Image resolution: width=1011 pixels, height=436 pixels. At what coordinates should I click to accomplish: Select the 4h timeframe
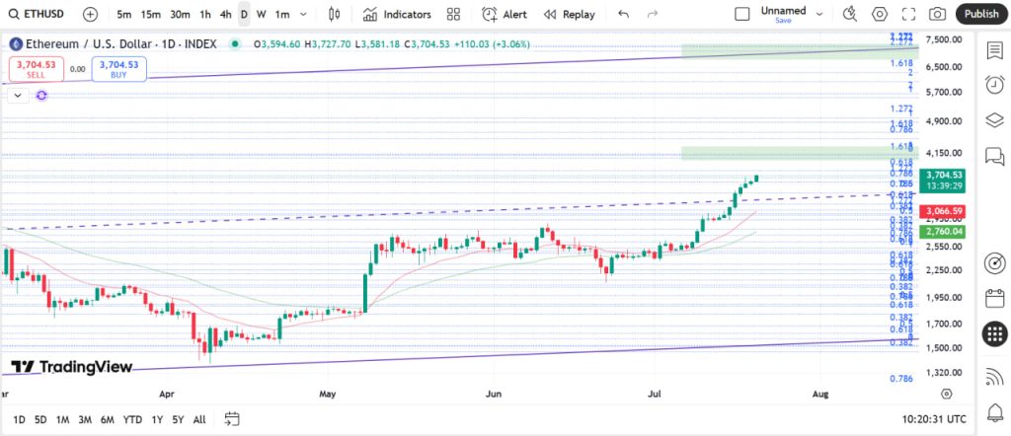[226, 14]
